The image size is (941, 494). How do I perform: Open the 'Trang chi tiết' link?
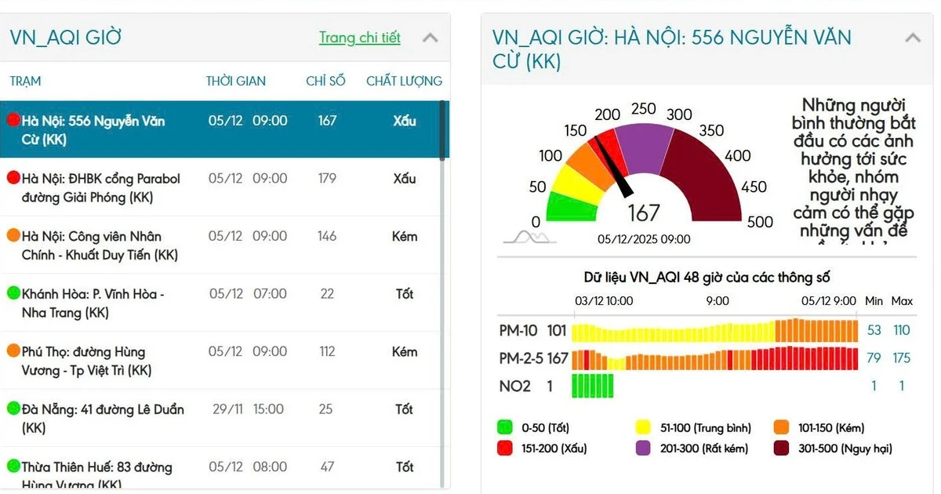(x=359, y=38)
